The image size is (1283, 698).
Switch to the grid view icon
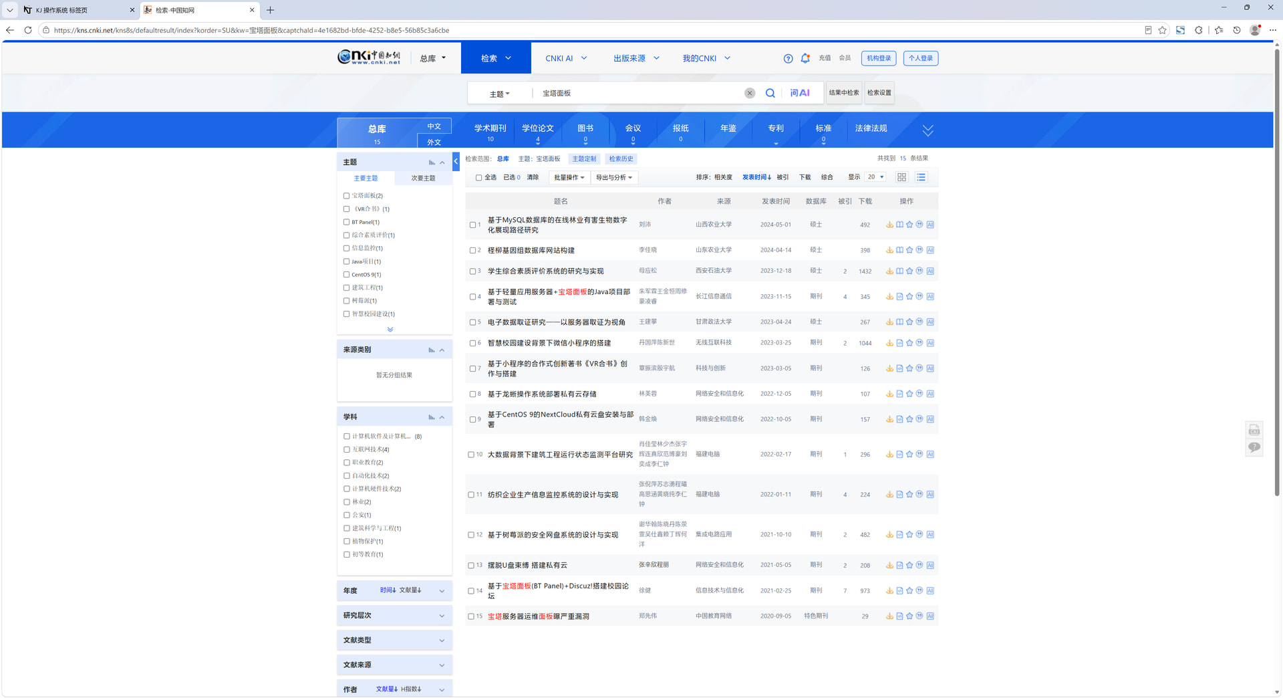pos(901,177)
